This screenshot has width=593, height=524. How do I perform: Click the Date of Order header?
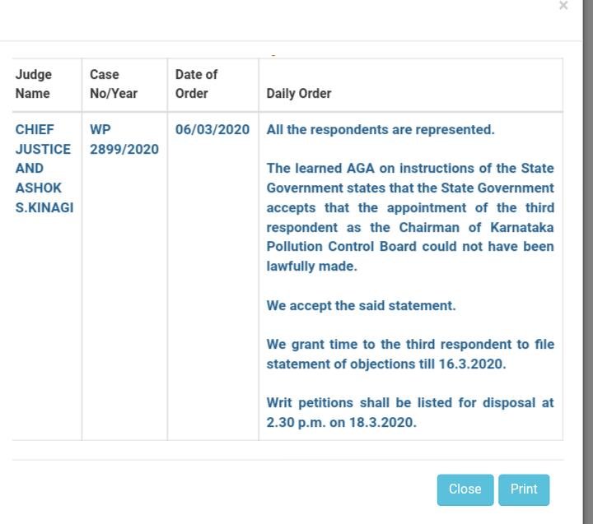pos(196,84)
